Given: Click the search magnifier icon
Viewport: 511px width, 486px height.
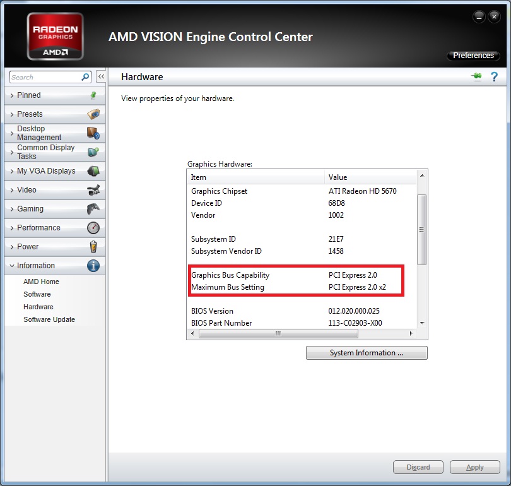Looking at the screenshot, I should tap(85, 77).
